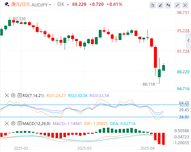Click the 2025-04 date axis label
This screenshot has height=152, width=191.
(x=147, y=148)
